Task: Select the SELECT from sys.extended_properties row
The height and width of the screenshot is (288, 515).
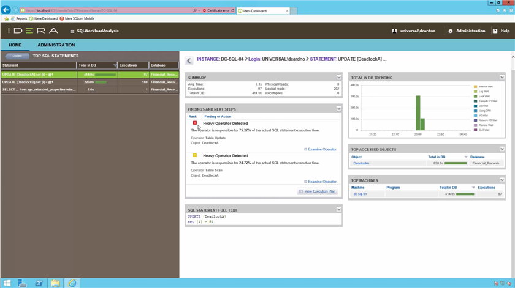Action: click(90, 89)
